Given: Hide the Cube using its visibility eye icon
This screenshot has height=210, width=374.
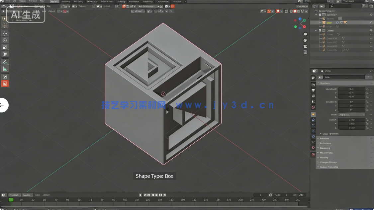Looking at the screenshot, I should (x=371, y=22).
